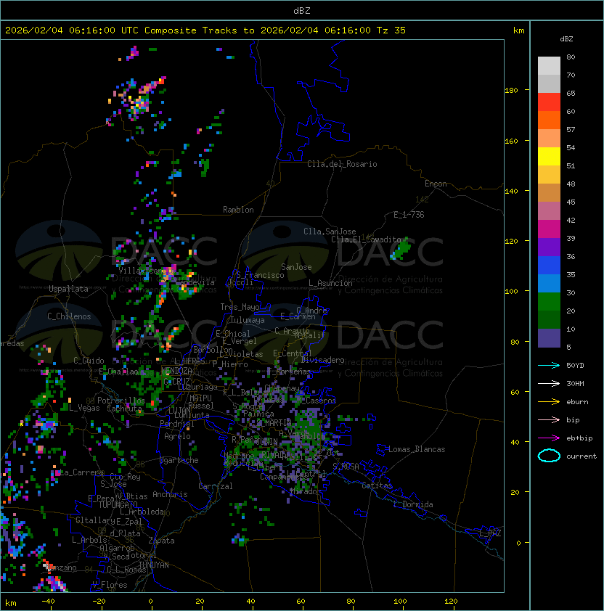Click the 'Perdriel' map label
The height and width of the screenshot is (611, 604).
coord(177,423)
